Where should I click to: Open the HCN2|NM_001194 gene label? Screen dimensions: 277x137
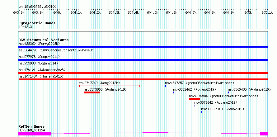pyautogui.click(x=32, y=130)
